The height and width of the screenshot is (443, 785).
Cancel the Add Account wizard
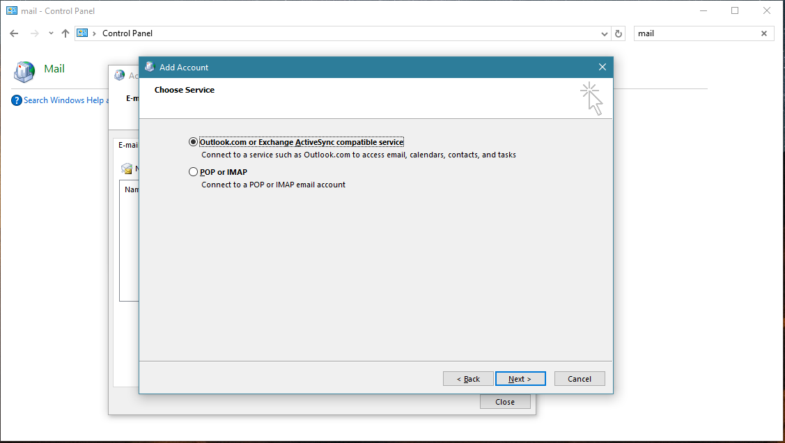pos(580,379)
